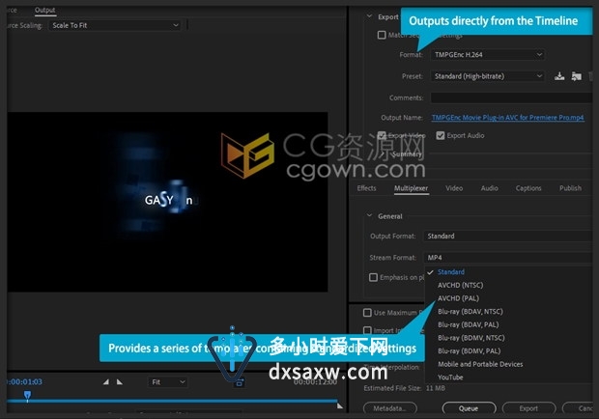Screen dimensions: 599x419
Task: Click the set in point marker icon
Action: coord(106,381)
